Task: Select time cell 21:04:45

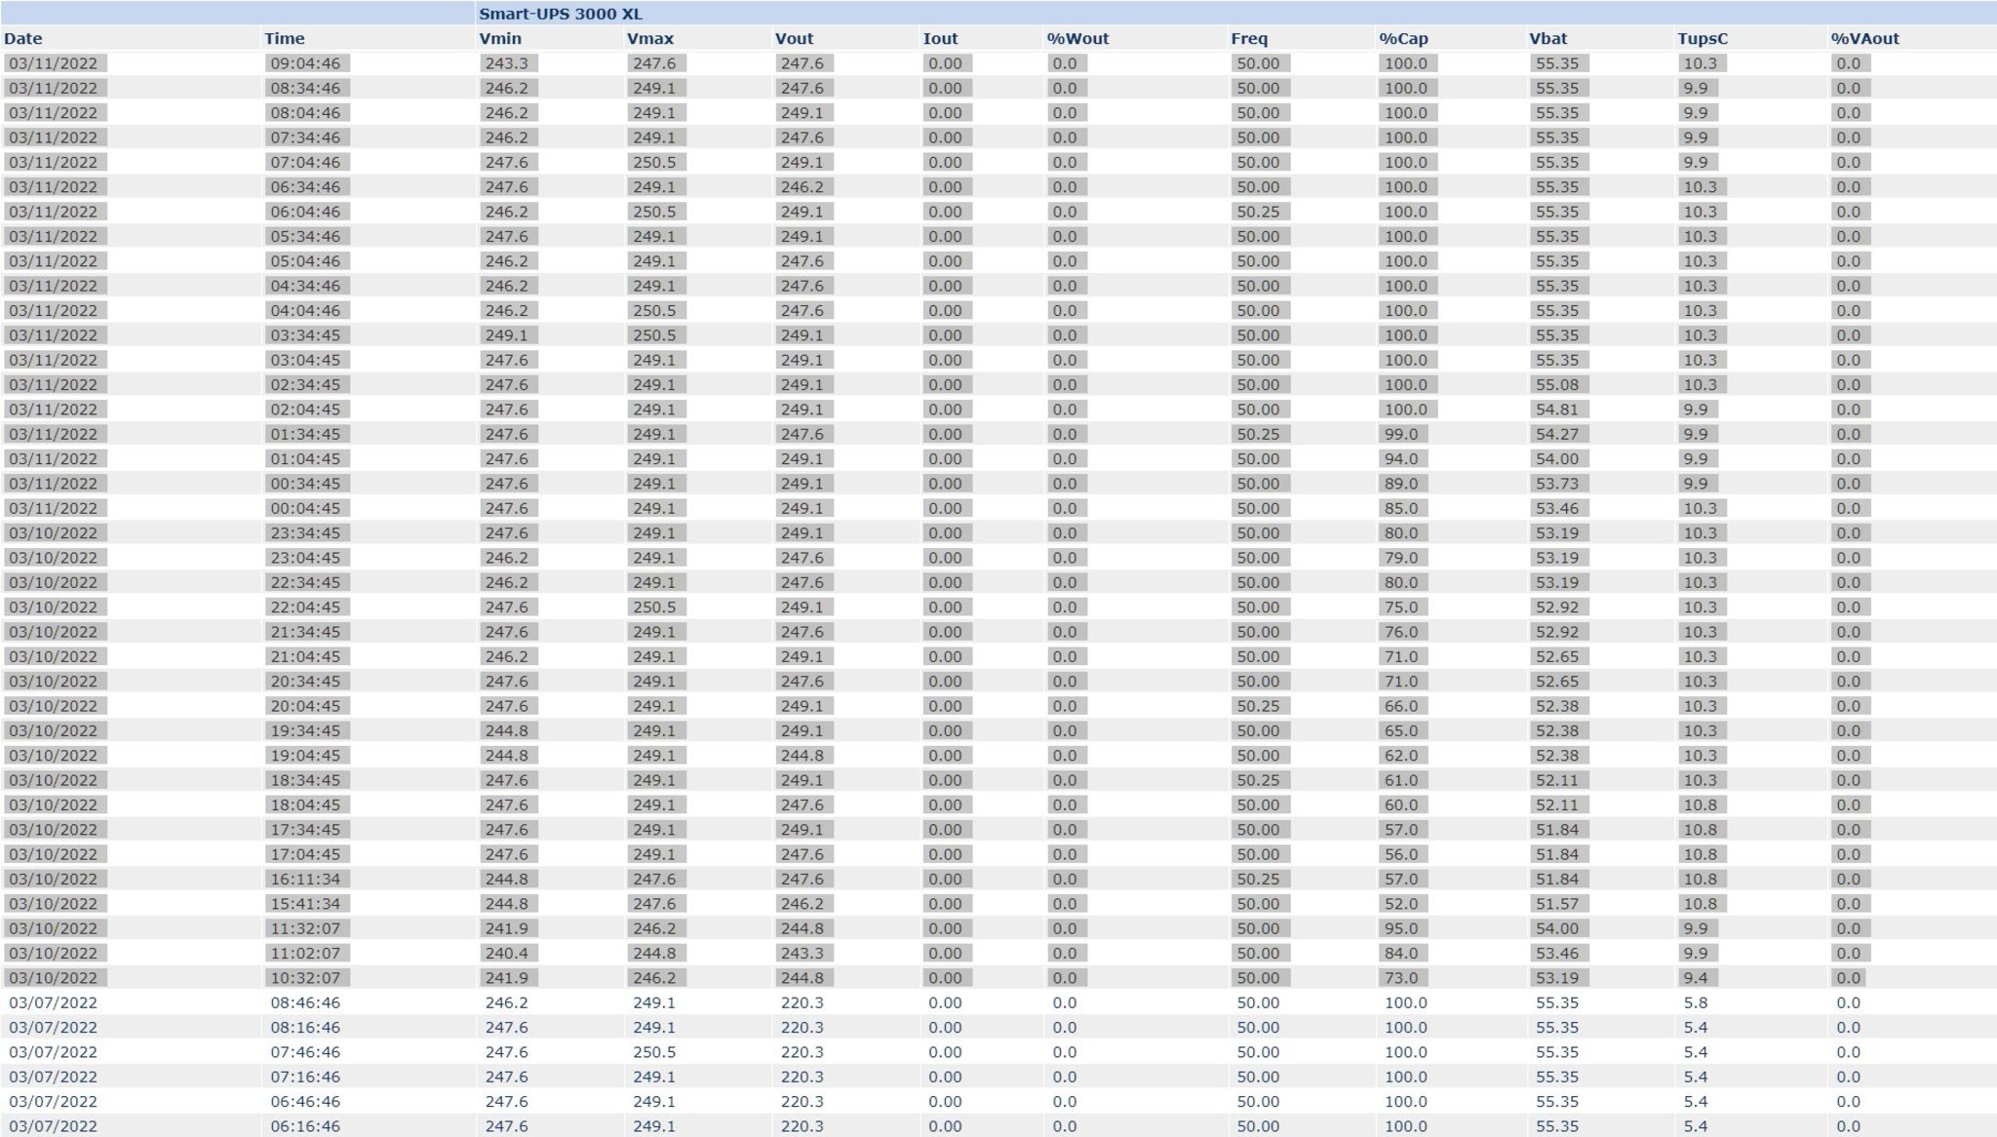Action: pyautogui.click(x=306, y=657)
